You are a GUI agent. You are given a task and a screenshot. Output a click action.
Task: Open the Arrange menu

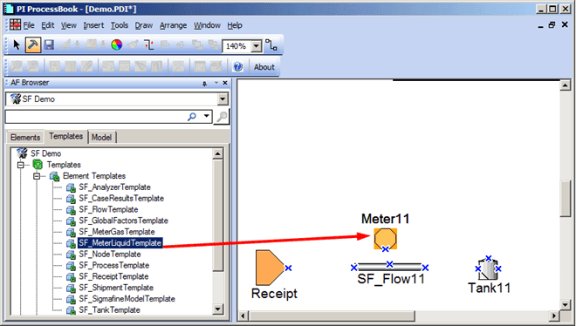173,25
